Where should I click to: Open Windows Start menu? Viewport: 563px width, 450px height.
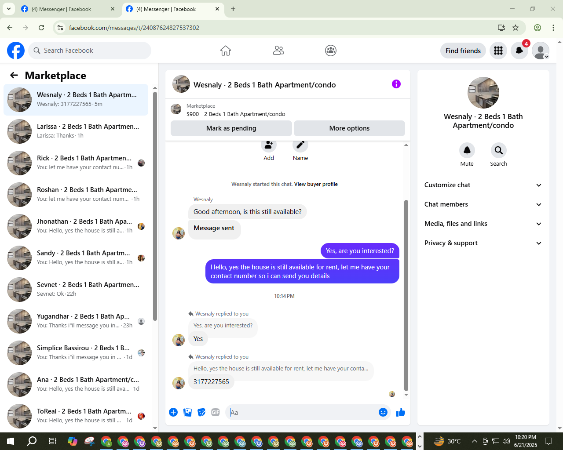click(x=11, y=441)
